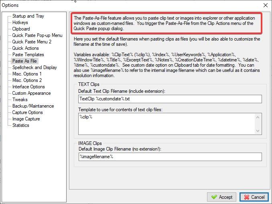Click the 'Default Image Clip Filename' label

120,149
